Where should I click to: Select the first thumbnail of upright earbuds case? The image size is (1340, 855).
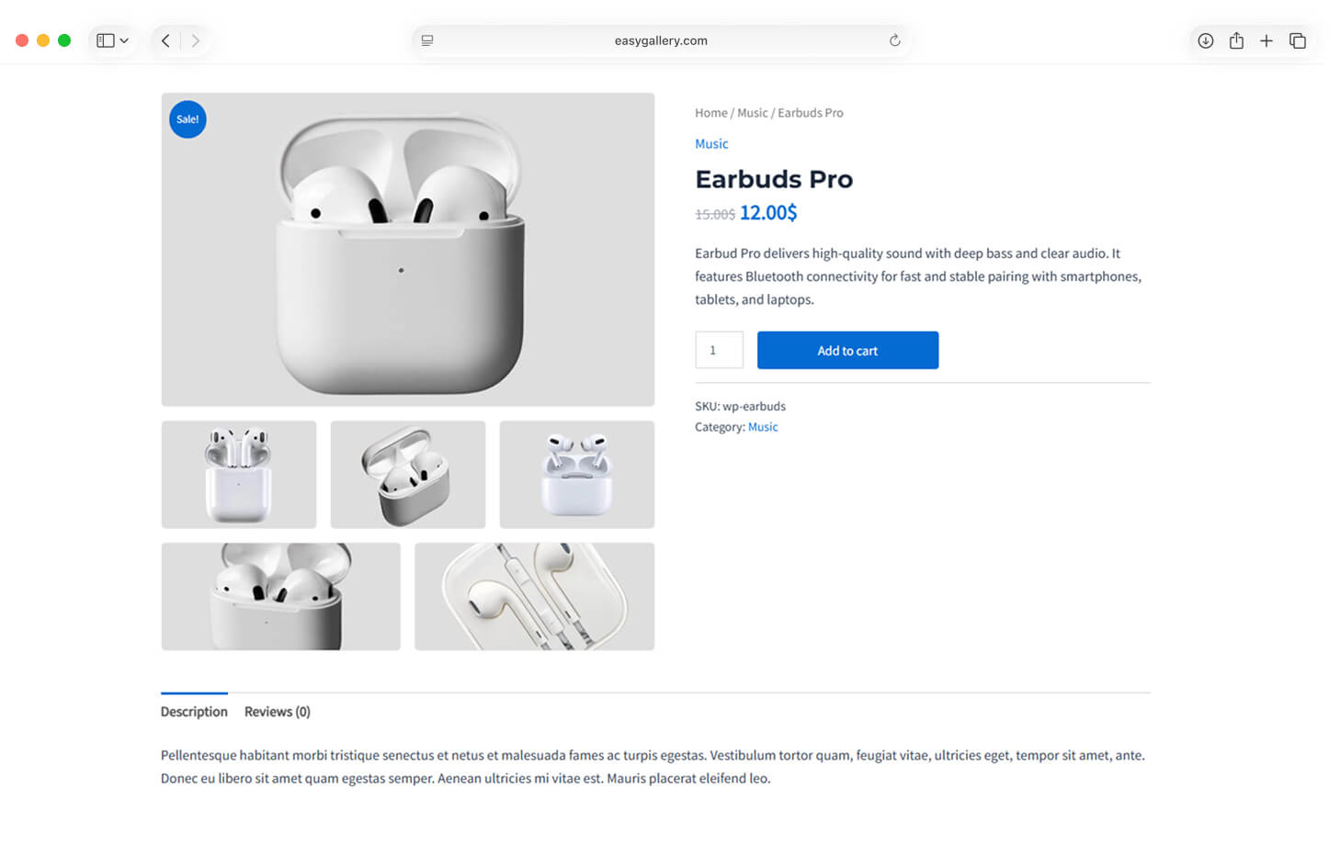(239, 475)
